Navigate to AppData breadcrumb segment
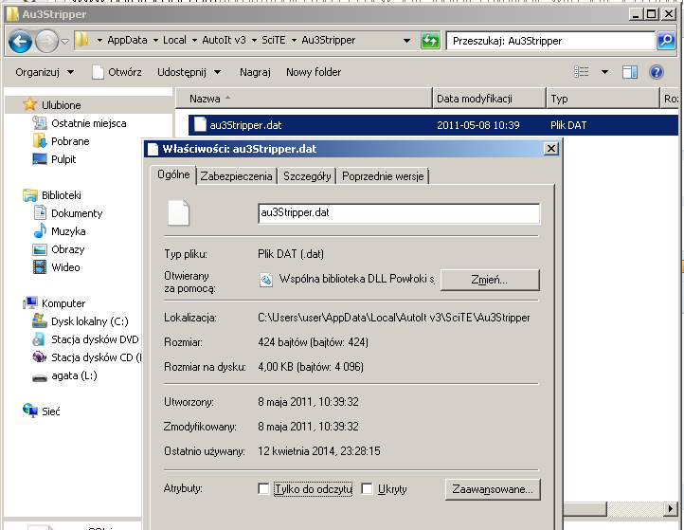This screenshot has width=684, height=530. [x=127, y=40]
